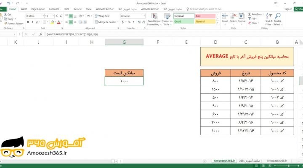Viewport: 303px width, 168px height.
Task: Click Increase Decimal icon
Action: [139, 22]
